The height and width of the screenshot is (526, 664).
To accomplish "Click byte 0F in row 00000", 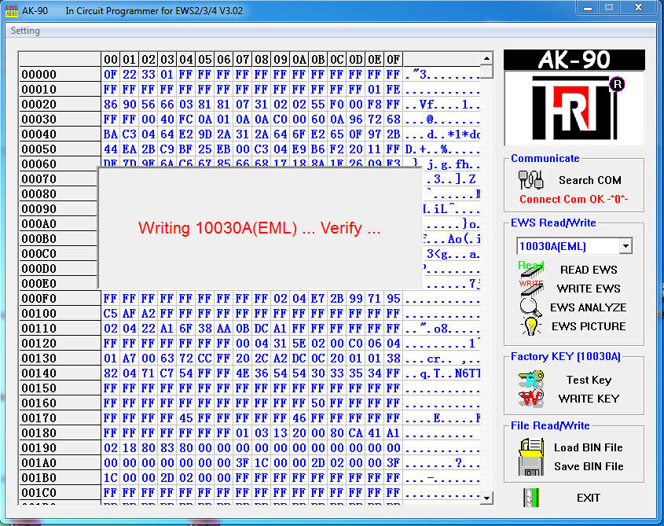I will [111, 74].
